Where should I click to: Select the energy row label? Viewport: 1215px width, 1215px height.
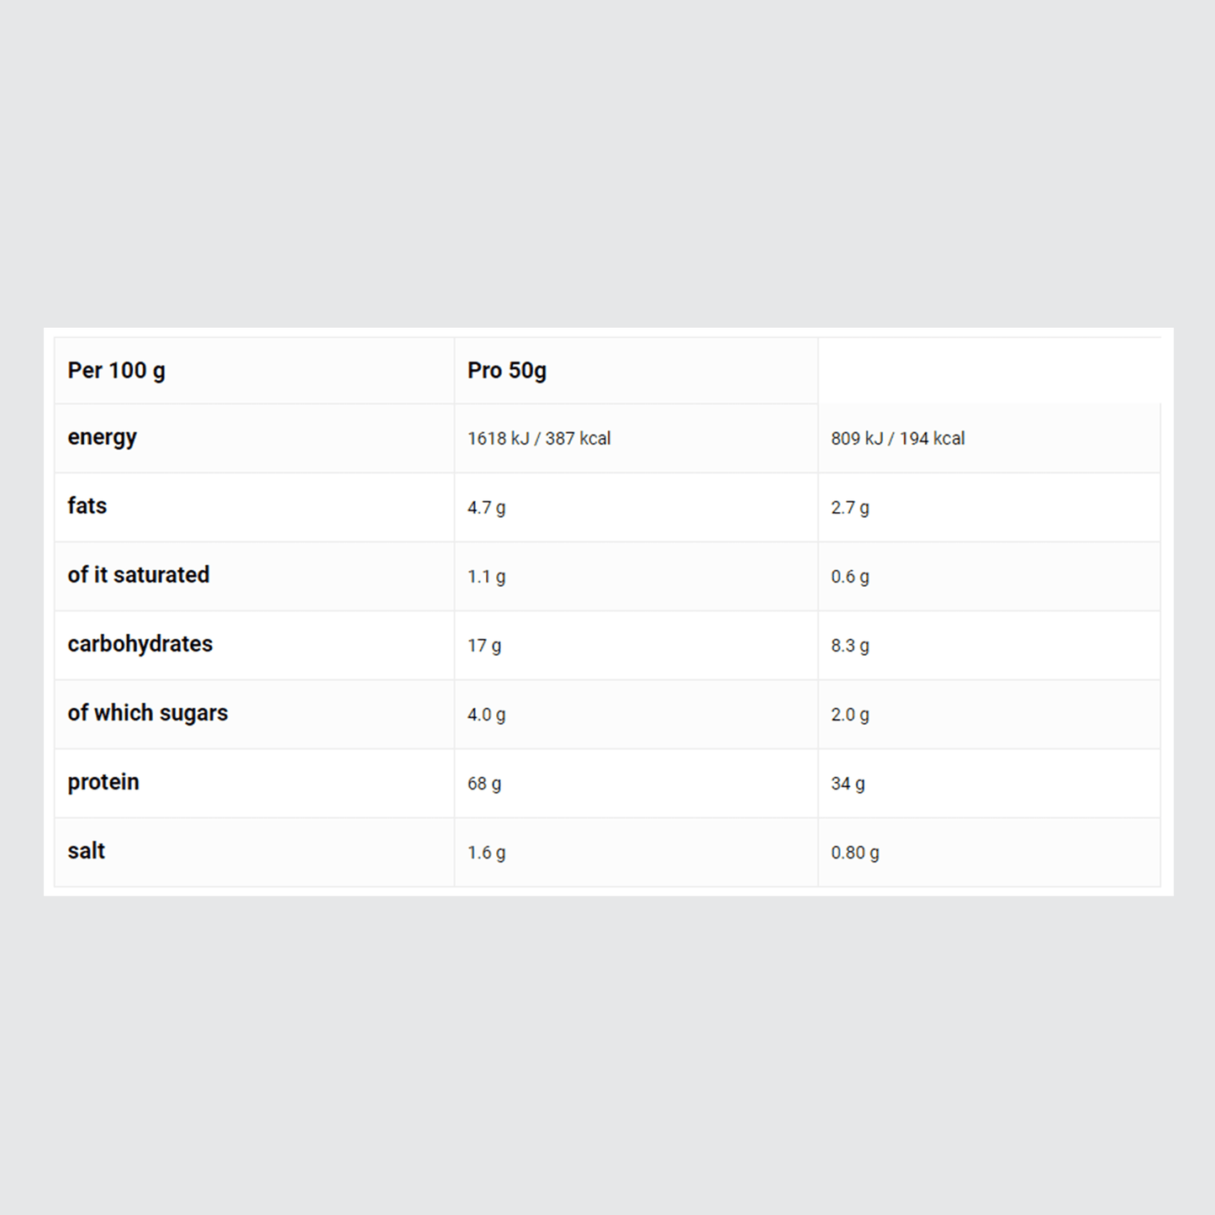pyautogui.click(x=103, y=437)
